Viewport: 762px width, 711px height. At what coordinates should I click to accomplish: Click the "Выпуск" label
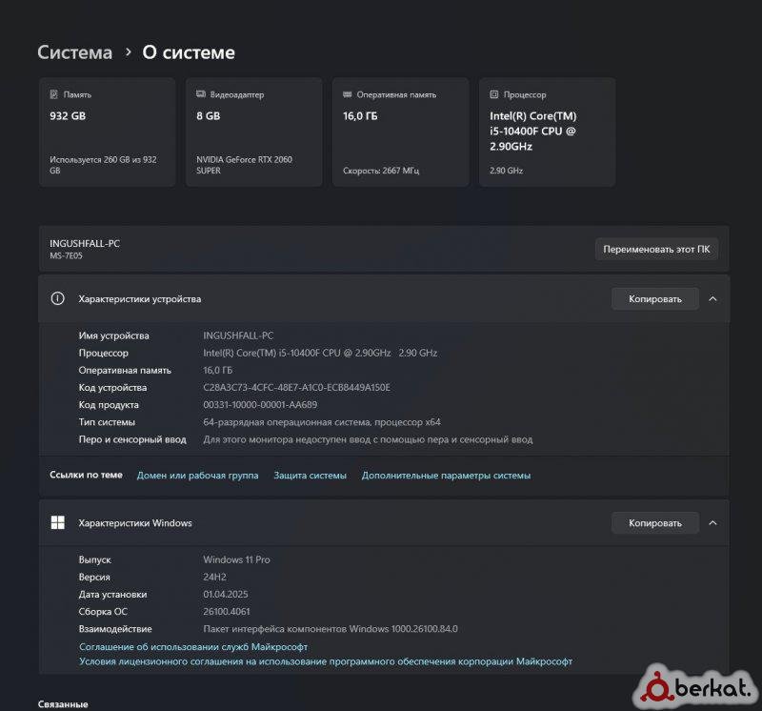[x=94, y=559]
